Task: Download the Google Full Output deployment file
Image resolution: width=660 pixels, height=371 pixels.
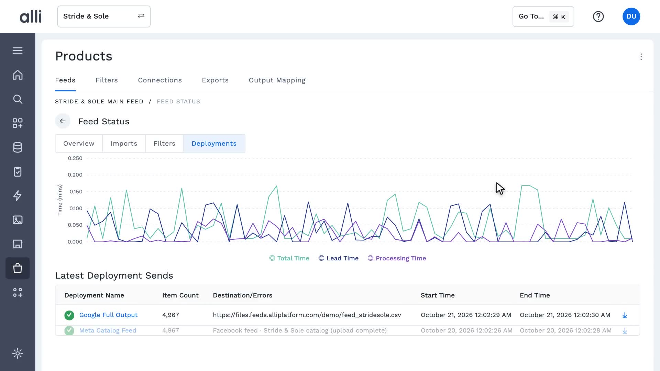Action: [625, 315]
